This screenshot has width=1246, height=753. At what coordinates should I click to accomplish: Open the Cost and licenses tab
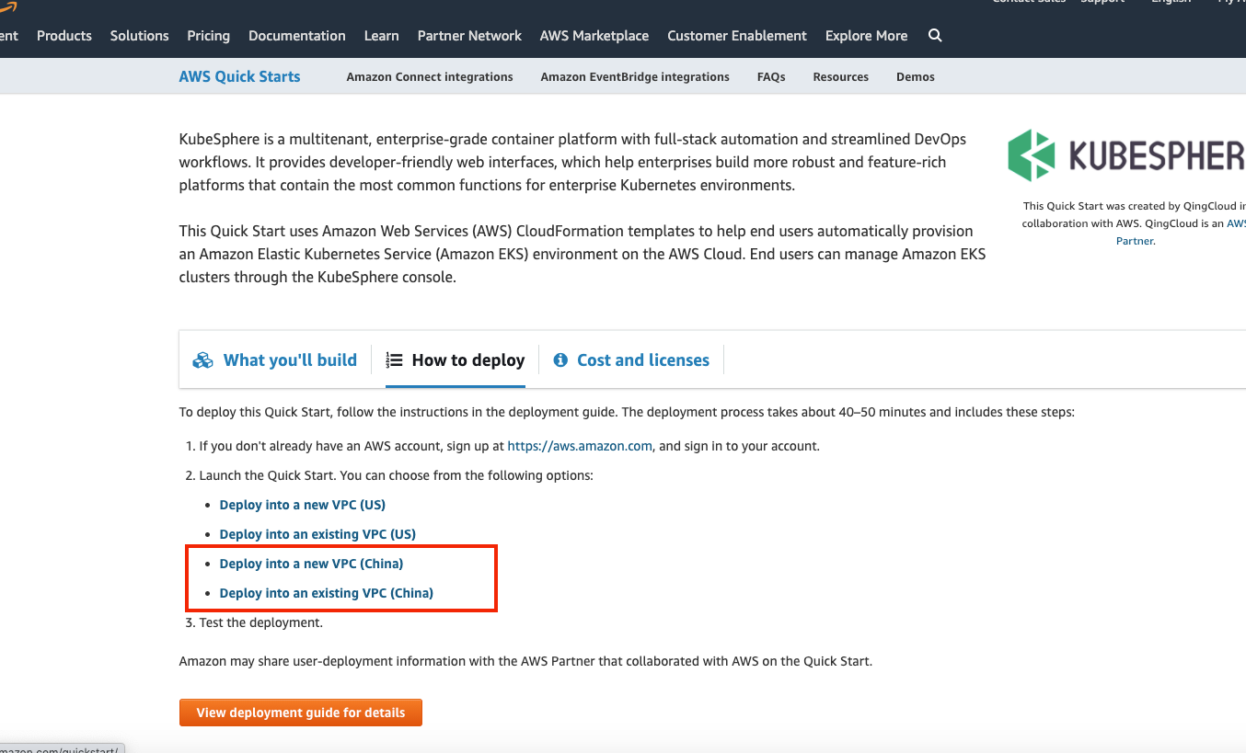click(642, 359)
